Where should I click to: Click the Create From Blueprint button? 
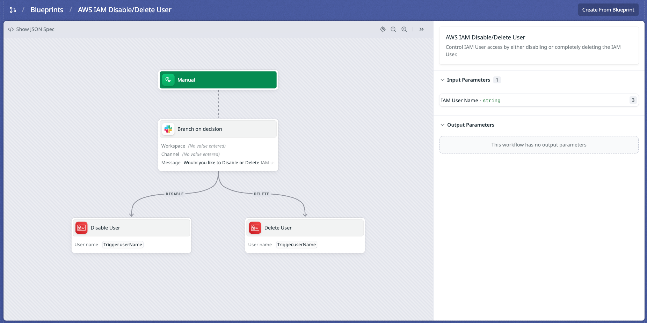(608, 9)
